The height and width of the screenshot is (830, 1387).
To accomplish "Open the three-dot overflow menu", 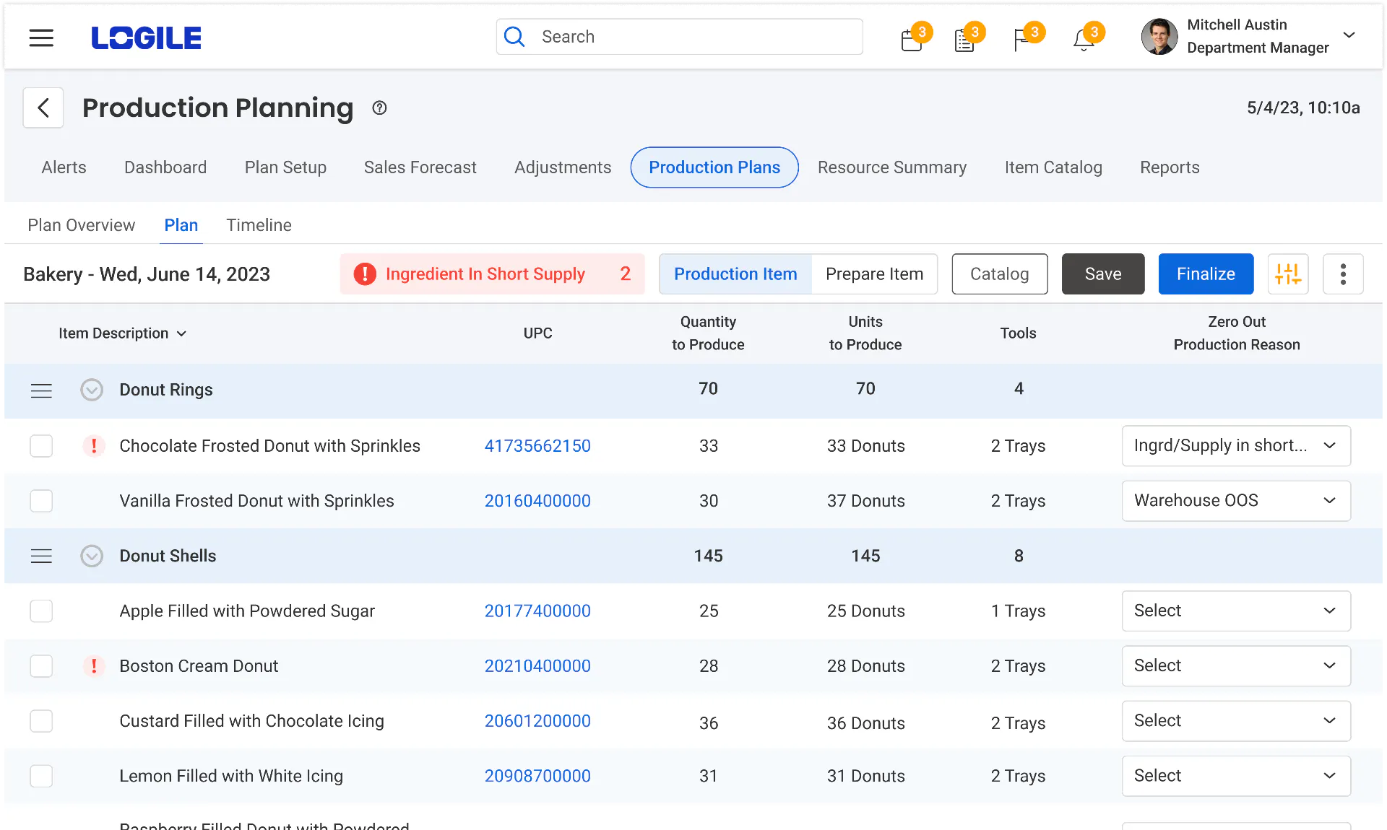I will tap(1343, 274).
